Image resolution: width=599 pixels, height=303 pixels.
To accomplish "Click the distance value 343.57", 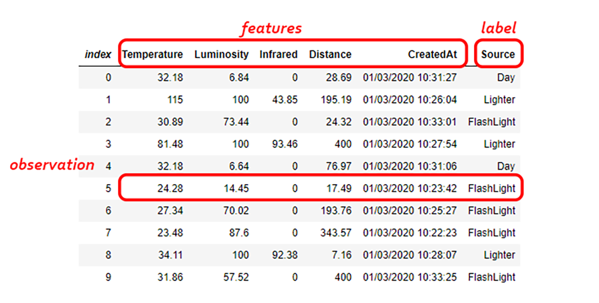I will tap(336, 233).
